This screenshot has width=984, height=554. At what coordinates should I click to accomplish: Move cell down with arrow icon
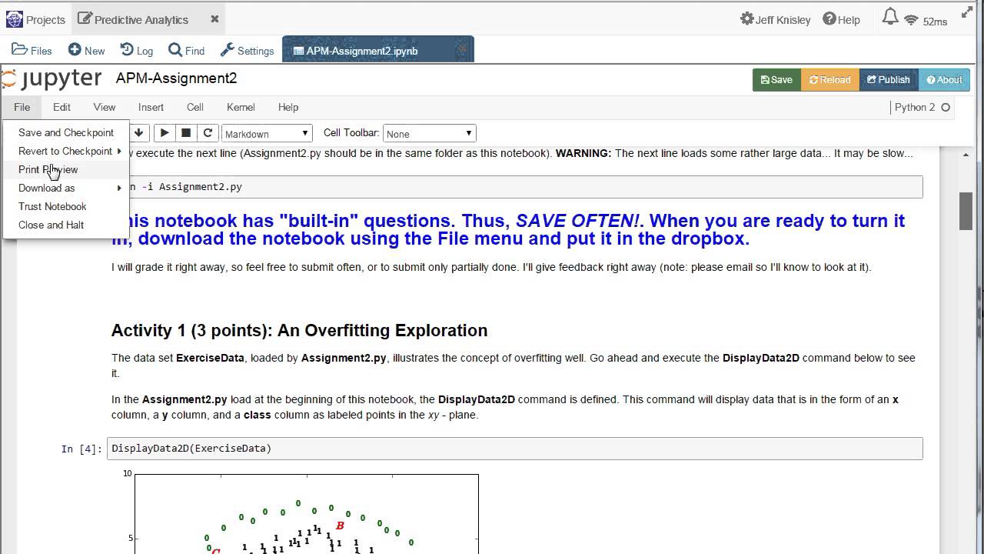pos(138,133)
